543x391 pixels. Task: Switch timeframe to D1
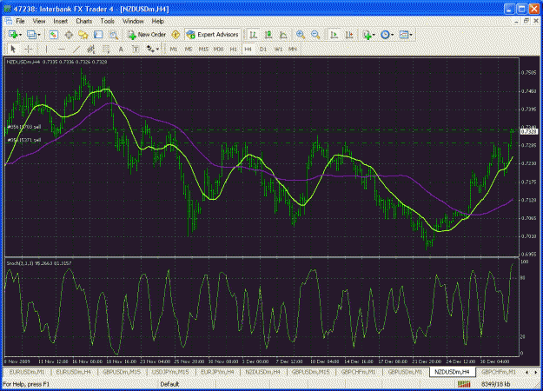click(x=263, y=50)
